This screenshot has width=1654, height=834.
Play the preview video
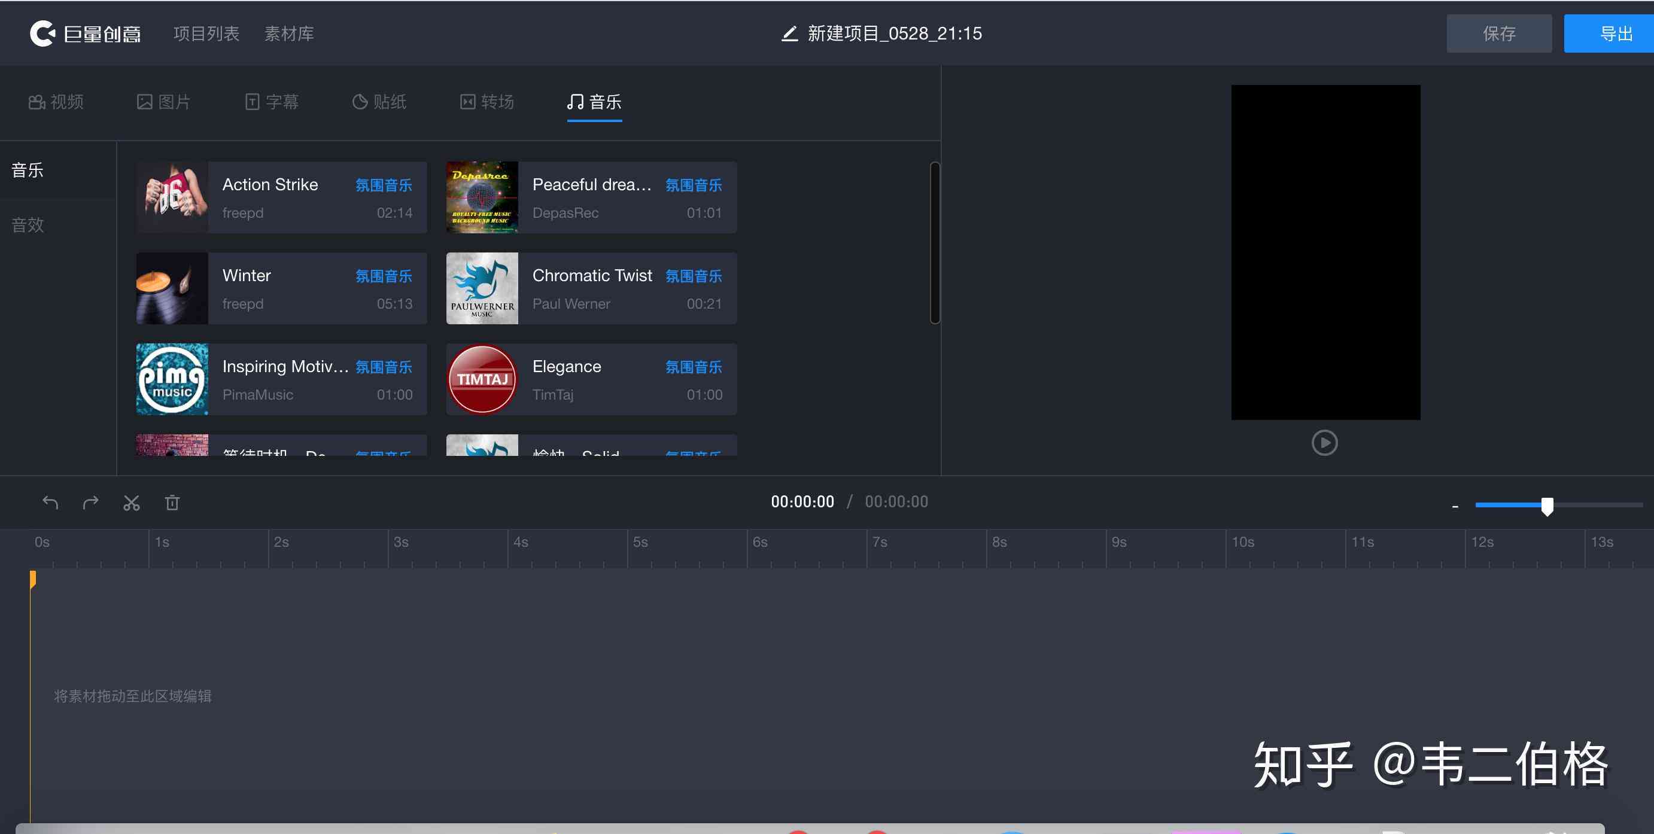coord(1324,443)
